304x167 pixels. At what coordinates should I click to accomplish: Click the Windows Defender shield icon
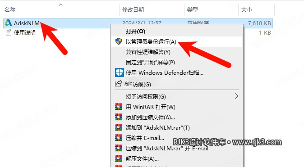coord(119,72)
